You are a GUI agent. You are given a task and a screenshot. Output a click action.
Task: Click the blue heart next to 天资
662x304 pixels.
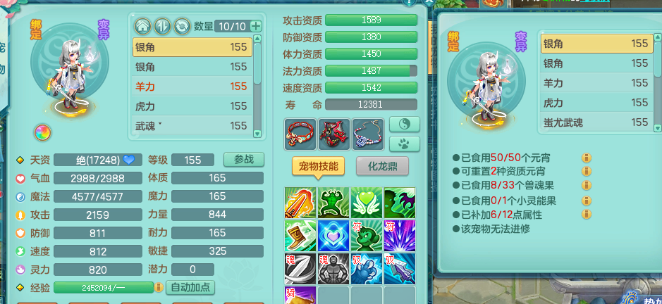128,160
